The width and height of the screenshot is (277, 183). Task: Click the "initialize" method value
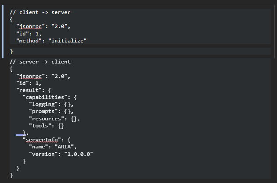(67, 41)
